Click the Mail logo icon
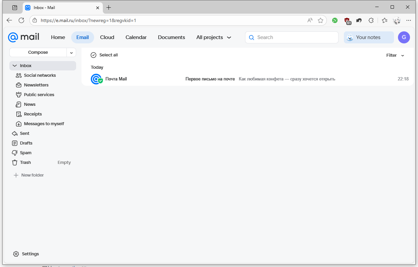The height and width of the screenshot is (267, 418). coord(23,37)
